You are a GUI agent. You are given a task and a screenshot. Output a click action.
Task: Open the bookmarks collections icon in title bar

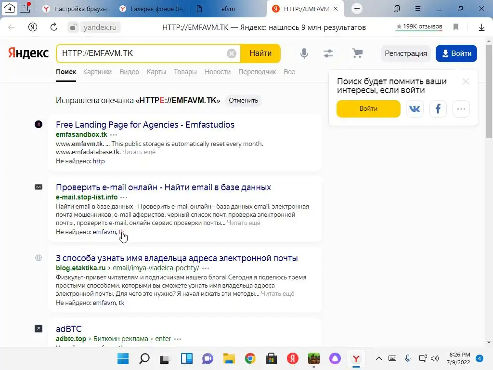click(397, 9)
